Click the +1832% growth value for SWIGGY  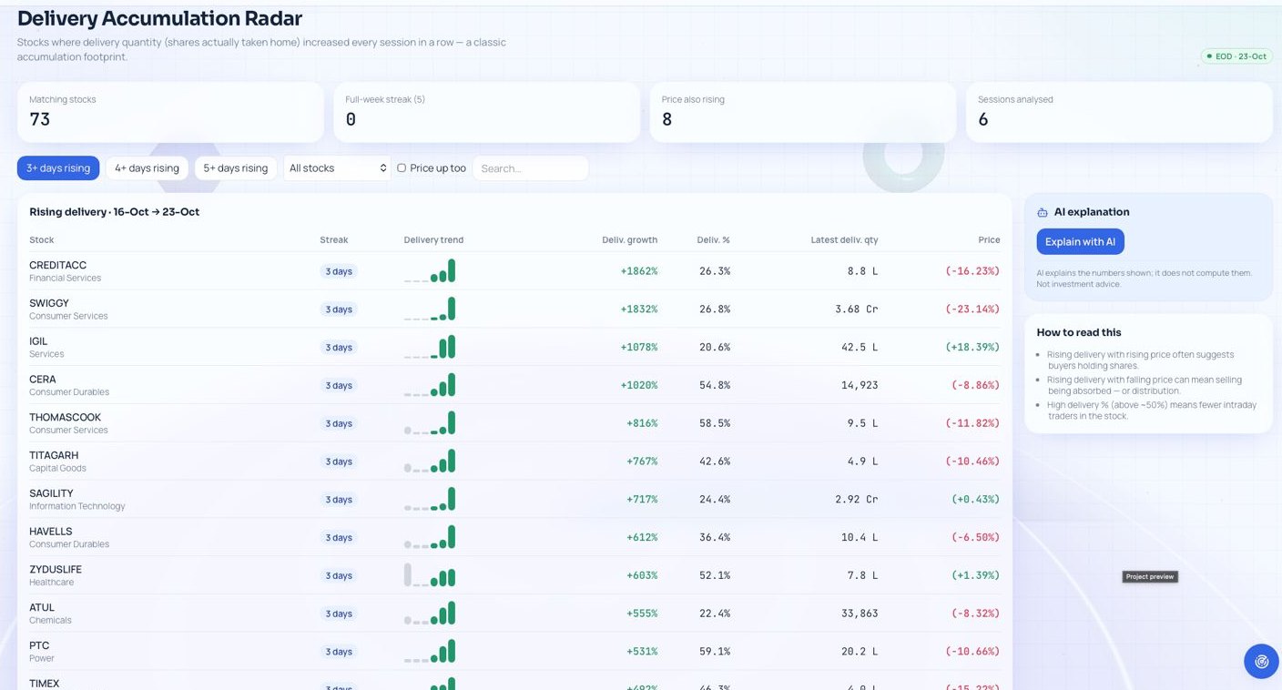pyautogui.click(x=638, y=309)
